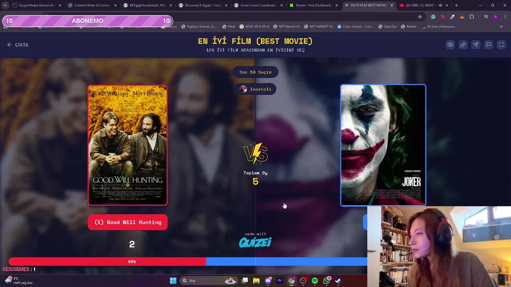511x287 pixels.
Task: Click blue portion of the vote bar
Action: 287,261
